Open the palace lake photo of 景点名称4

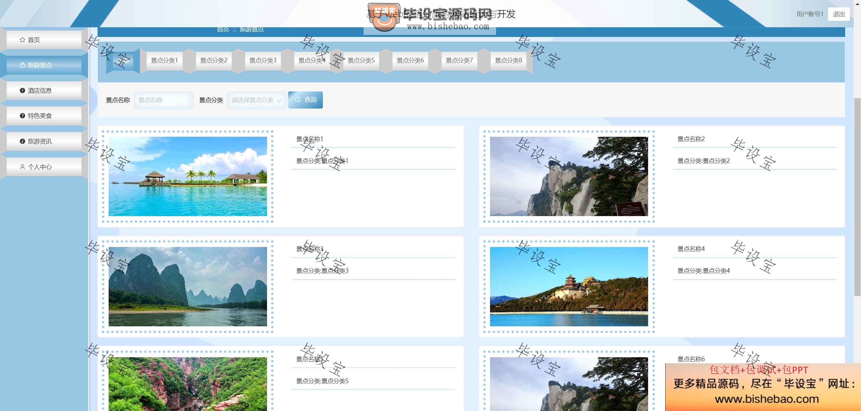tap(569, 286)
